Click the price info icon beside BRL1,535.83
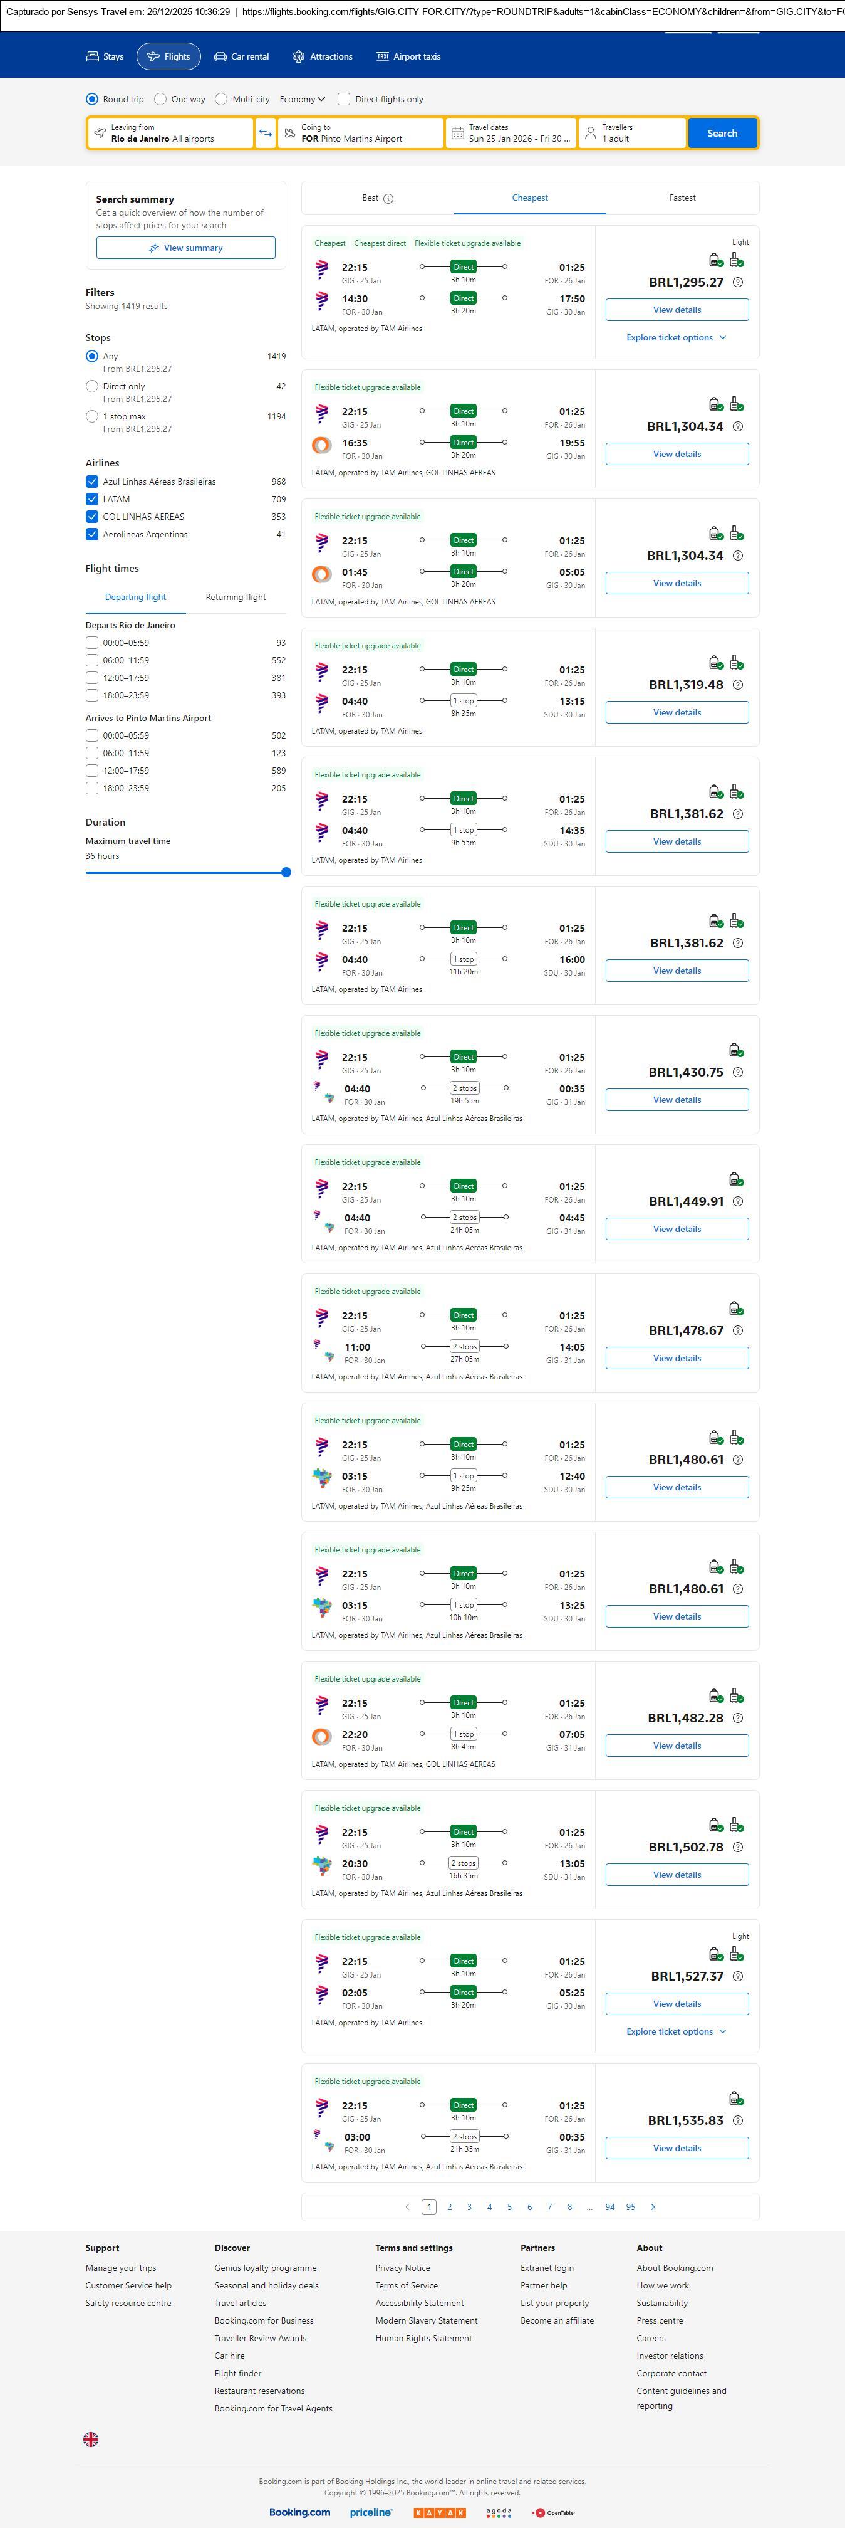The width and height of the screenshot is (845, 2528). [738, 2120]
